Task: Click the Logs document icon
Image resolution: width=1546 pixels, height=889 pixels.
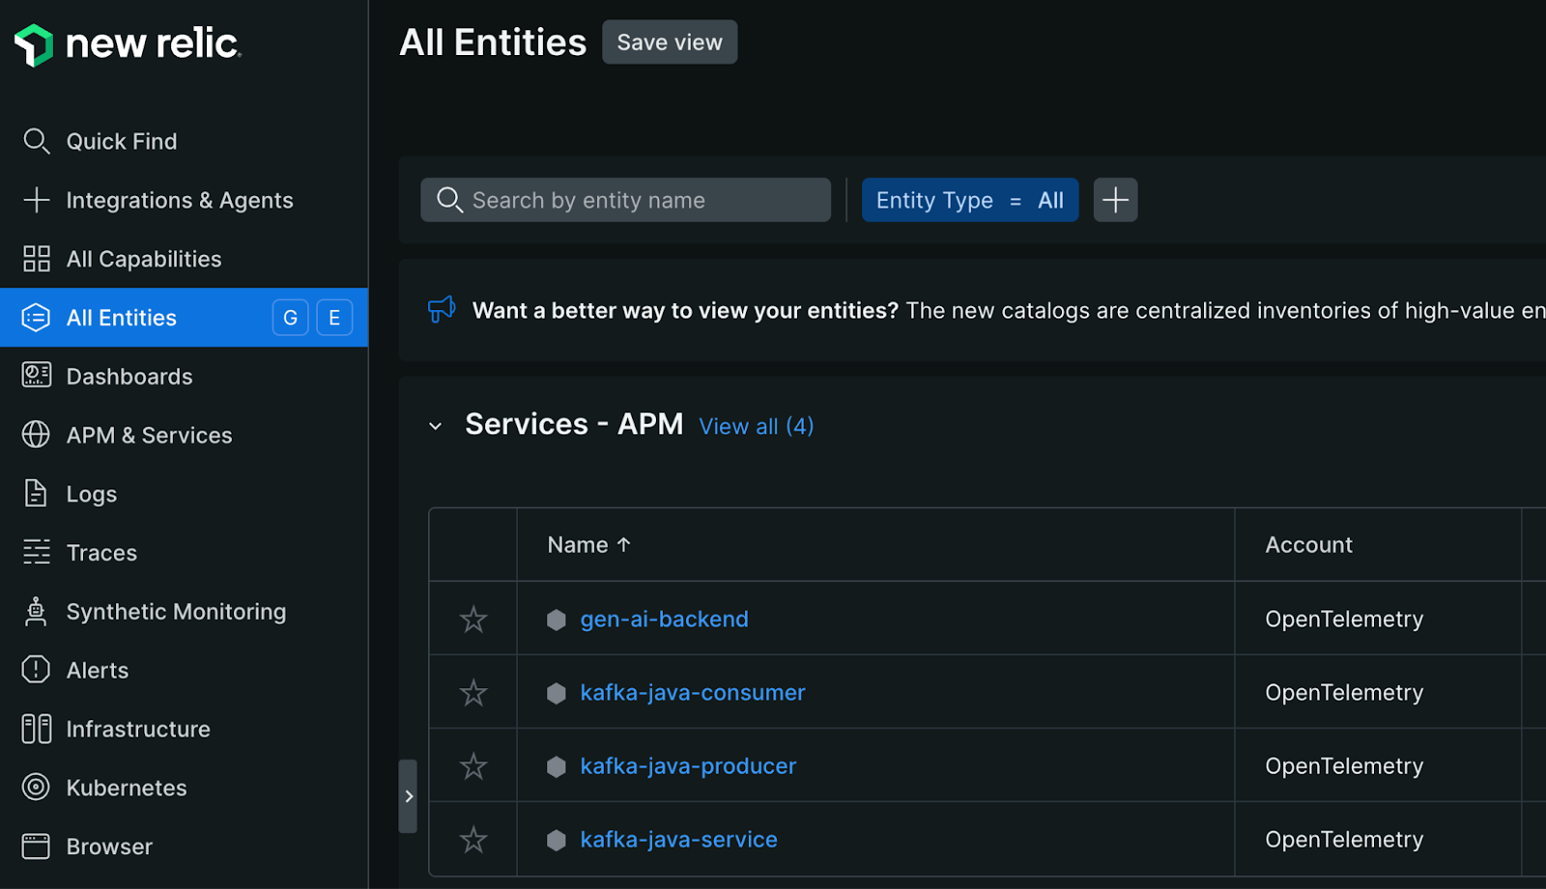Action: click(x=36, y=493)
